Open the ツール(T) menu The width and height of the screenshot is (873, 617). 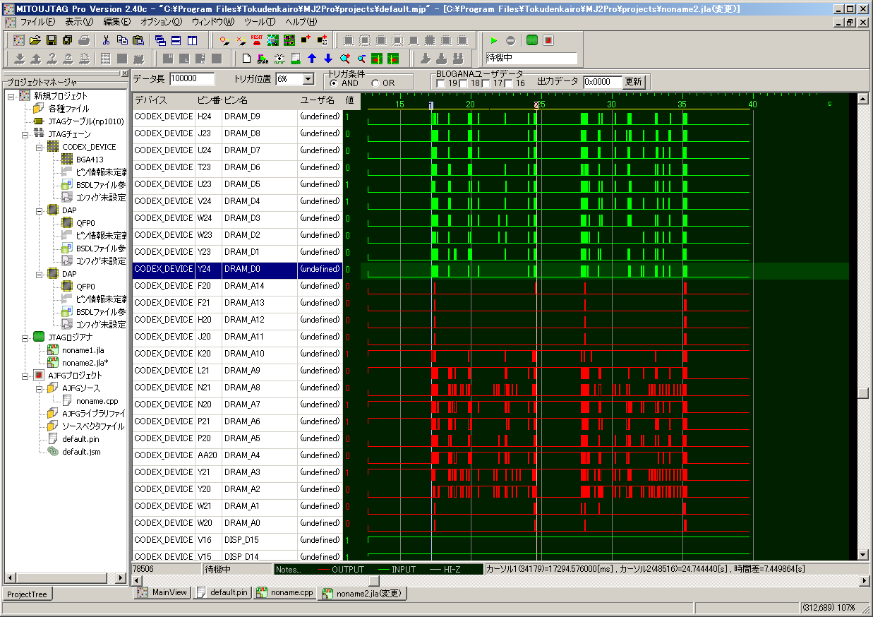coord(260,22)
